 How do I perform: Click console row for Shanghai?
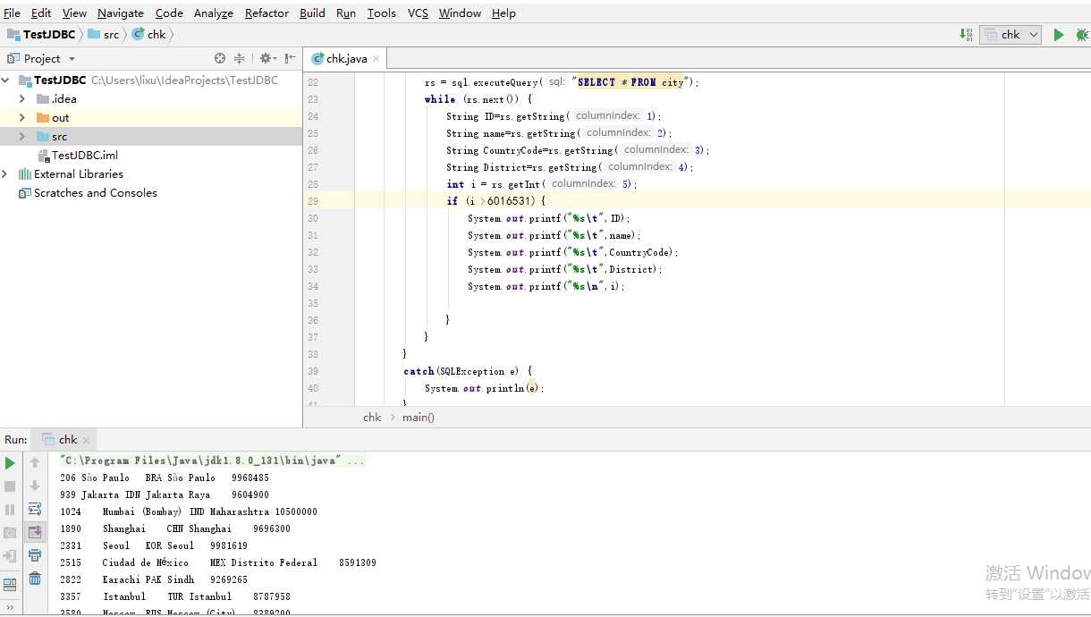175,528
